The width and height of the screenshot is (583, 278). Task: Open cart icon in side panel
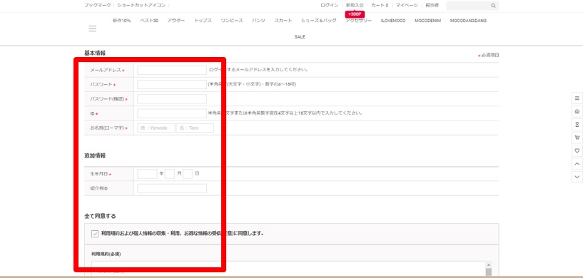tap(577, 138)
